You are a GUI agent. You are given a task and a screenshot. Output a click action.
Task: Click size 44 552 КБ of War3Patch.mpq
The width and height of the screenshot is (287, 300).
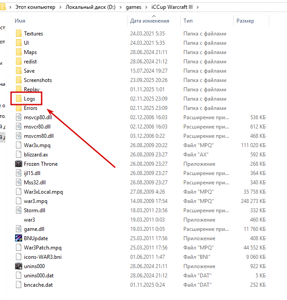click(x=255, y=248)
